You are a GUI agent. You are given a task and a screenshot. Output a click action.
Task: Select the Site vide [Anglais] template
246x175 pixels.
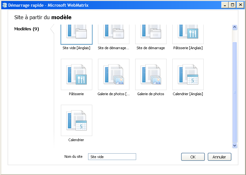click(x=77, y=34)
